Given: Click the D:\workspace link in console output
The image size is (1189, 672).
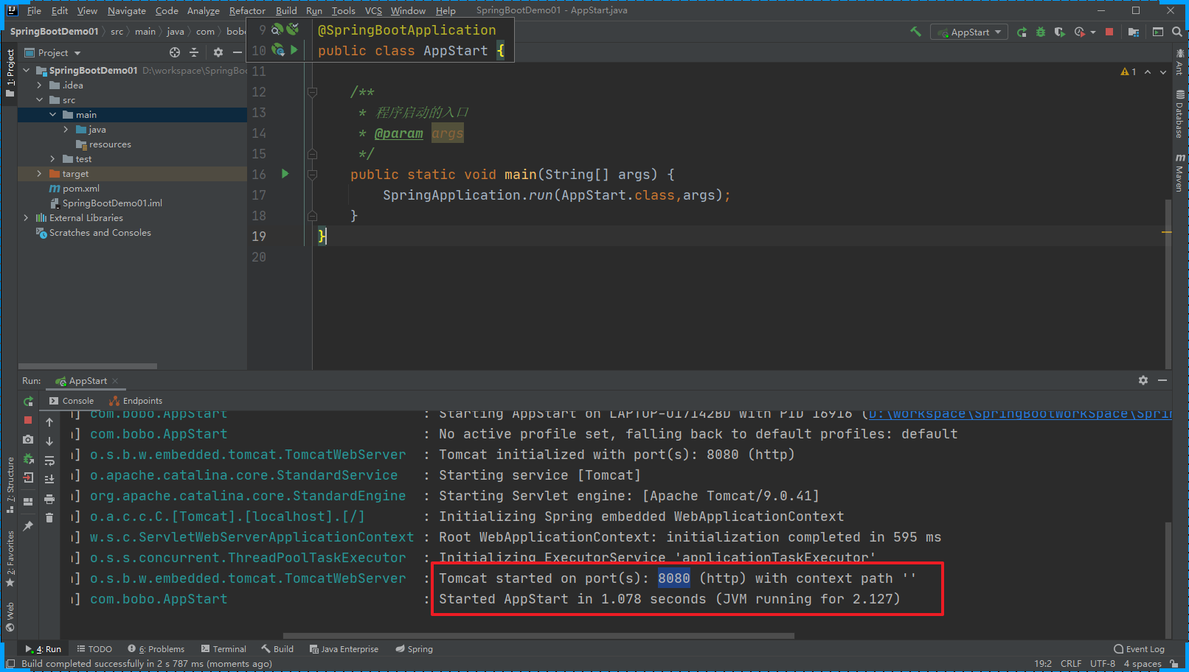Looking at the screenshot, I should [1019, 414].
